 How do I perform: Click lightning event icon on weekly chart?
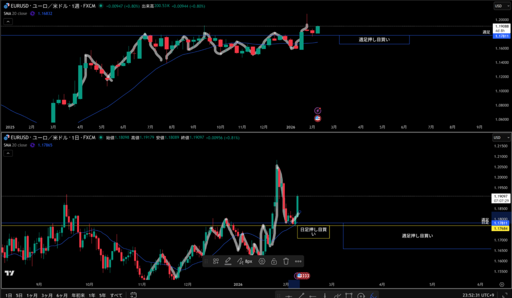tap(317, 110)
